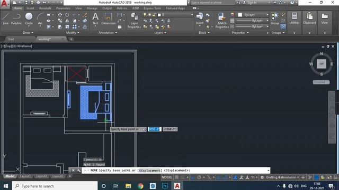The height and width of the screenshot is (190, 339).
Task: Toggle annotation visibility icon in status bar
Action: point(242,177)
